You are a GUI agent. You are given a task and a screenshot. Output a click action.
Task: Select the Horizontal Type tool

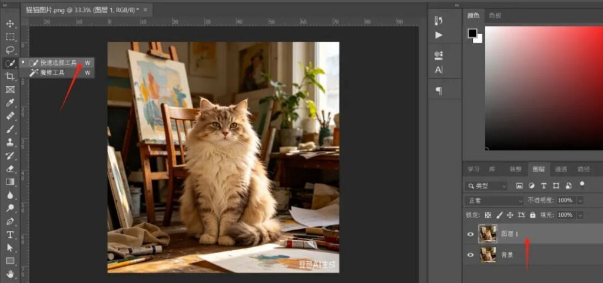coord(10,235)
